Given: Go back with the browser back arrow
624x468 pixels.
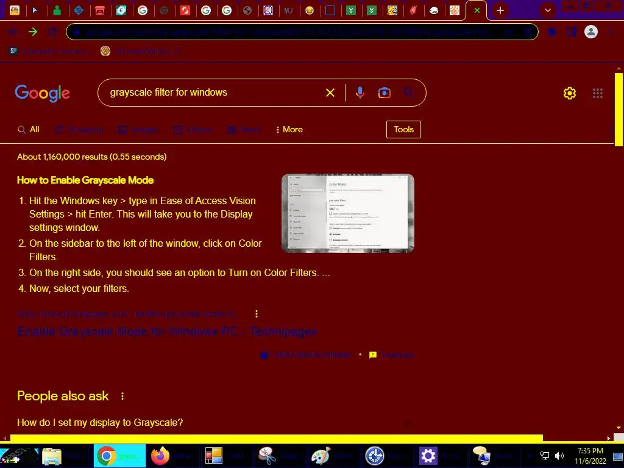Looking at the screenshot, I should (13, 32).
